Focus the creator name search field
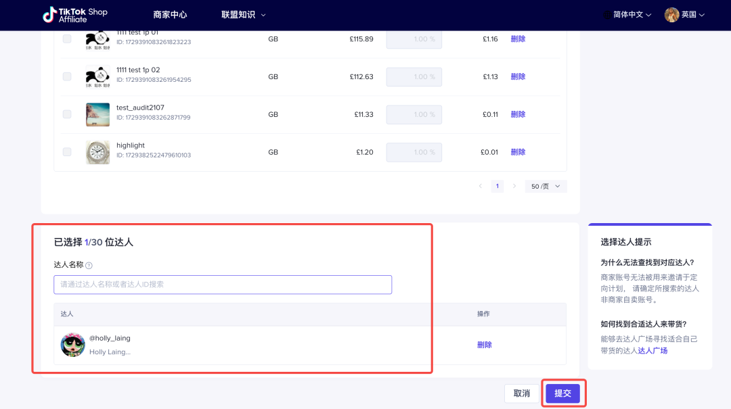Screen dimensions: 731x409 pyautogui.click(x=223, y=285)
